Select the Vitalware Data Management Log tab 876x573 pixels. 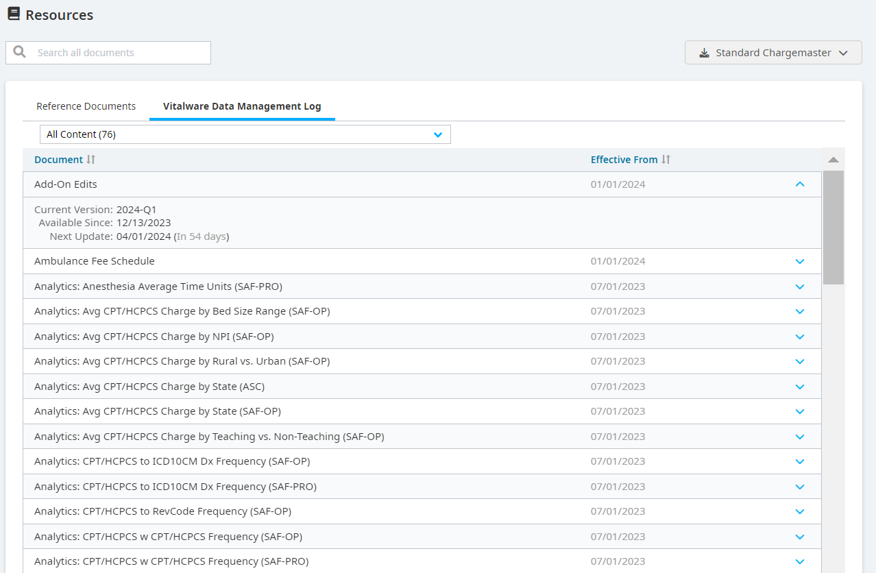(241, 106)
